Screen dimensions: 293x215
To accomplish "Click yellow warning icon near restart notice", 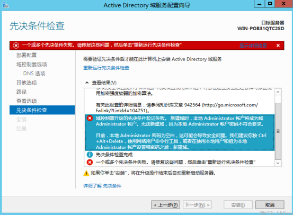I will [x=86, y=173].
